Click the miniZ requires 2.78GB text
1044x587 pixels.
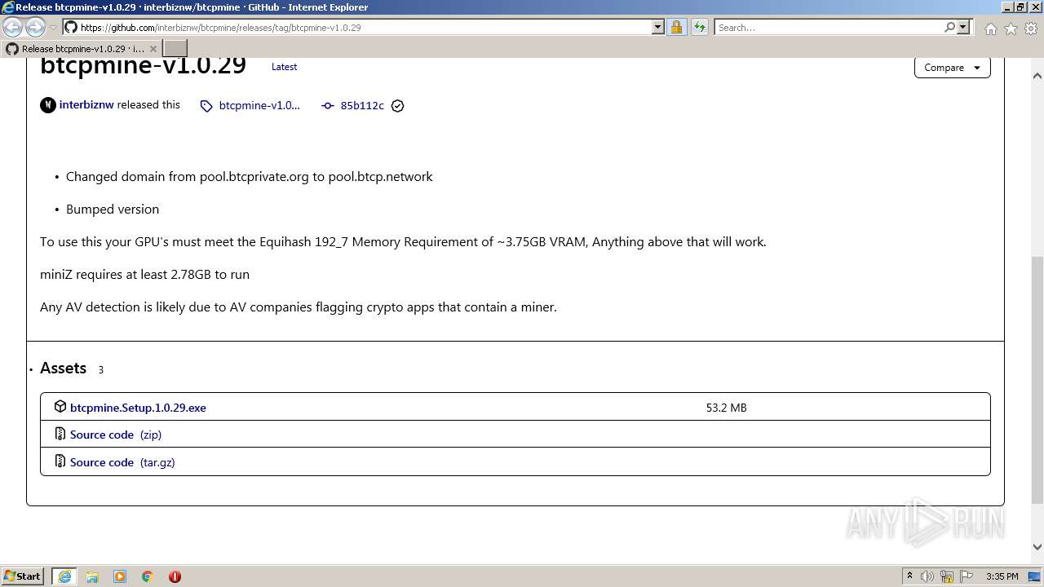click(144, 274)
